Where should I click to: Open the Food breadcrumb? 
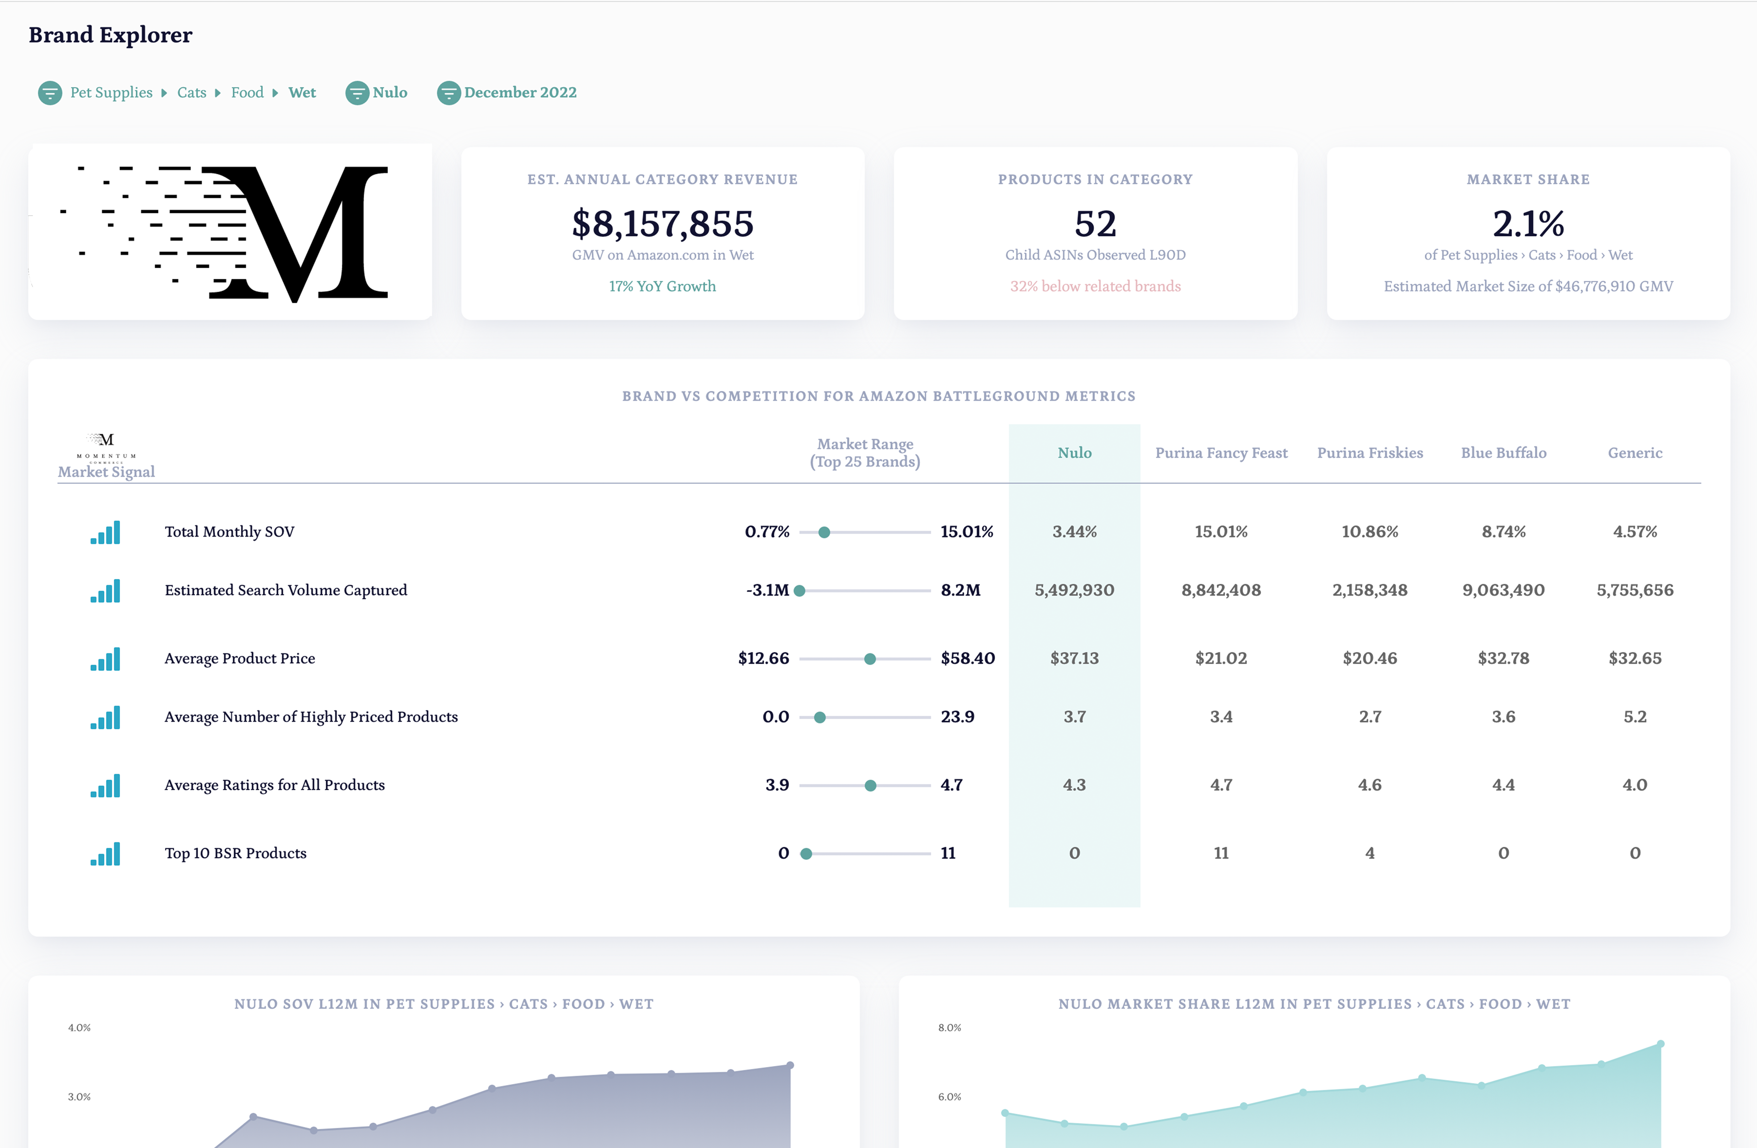click(x=247, y=93)
